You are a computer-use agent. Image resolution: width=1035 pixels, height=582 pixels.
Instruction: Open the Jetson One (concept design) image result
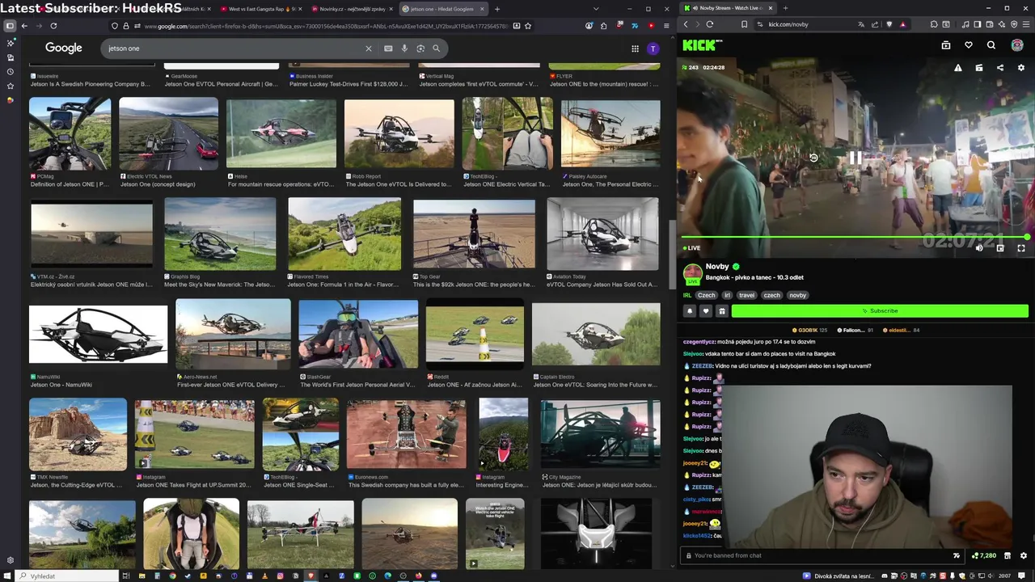click(168, 133)
